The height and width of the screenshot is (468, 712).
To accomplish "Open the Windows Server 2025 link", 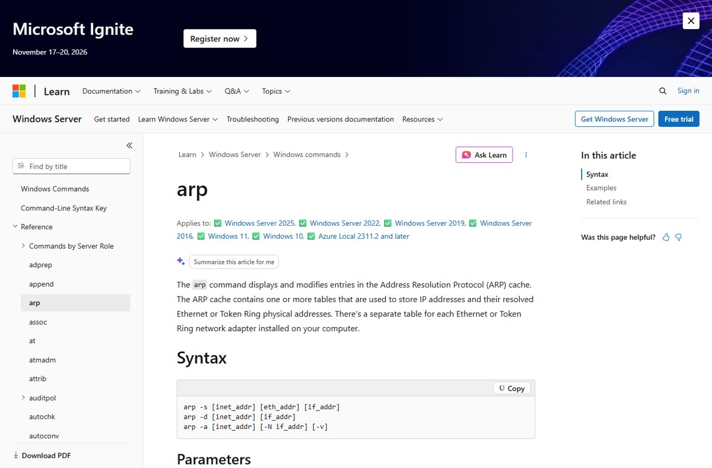I will point(260,223).
